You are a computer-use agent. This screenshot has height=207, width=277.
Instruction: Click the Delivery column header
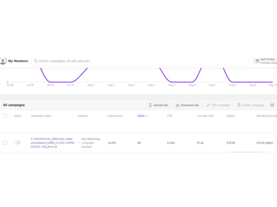click(x=83, y=116)
